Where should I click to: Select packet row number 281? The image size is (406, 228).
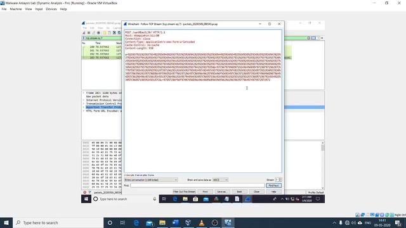[101, 51]
